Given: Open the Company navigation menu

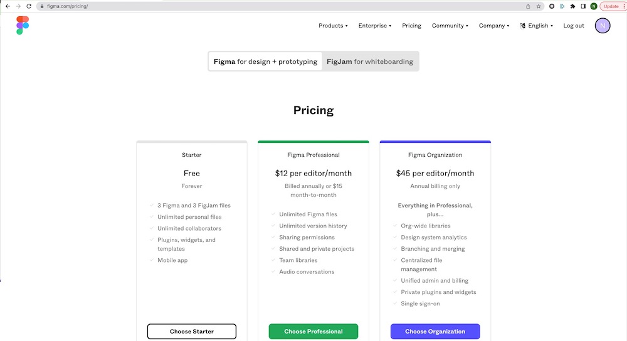Looking at the screenshot, I should point(494,26).
